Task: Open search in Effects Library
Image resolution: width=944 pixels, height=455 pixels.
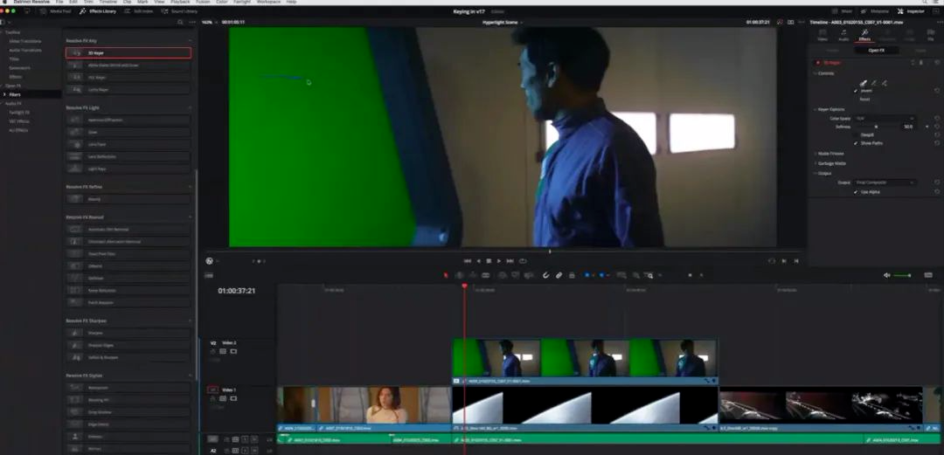Action: click(x=180, y=22)
